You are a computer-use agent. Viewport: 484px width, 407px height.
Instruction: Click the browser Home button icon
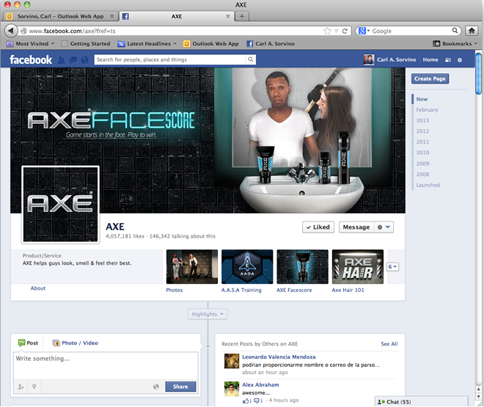tap(472, 31)
